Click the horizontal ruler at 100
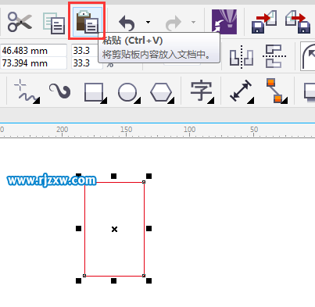 pyautogui.click(x=189, y=130)
